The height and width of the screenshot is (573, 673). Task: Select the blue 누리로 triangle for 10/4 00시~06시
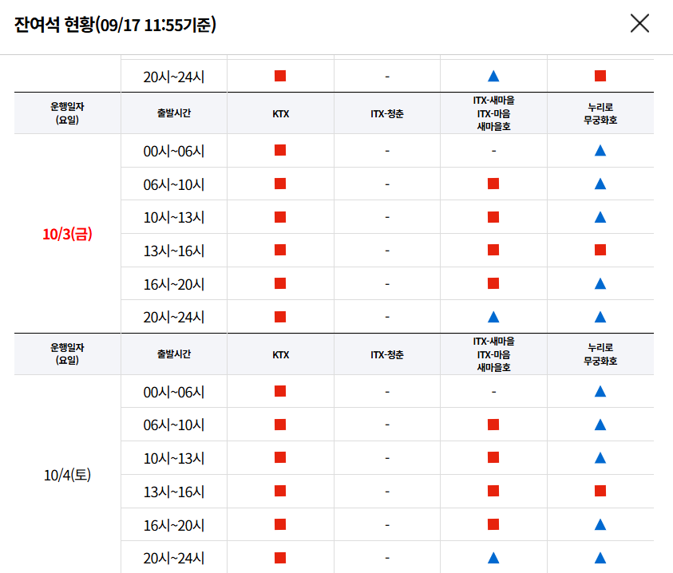(x=600, y=391)
